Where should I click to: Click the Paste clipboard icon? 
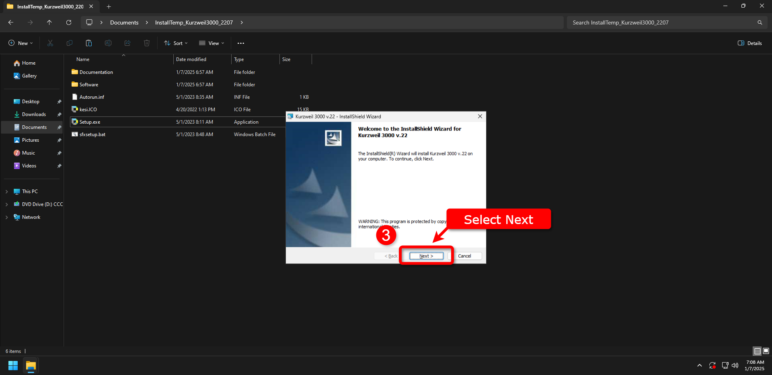click(x=89, y=43)
